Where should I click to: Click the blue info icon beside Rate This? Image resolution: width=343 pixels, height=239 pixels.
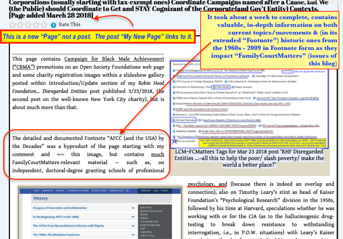point(54,24)
